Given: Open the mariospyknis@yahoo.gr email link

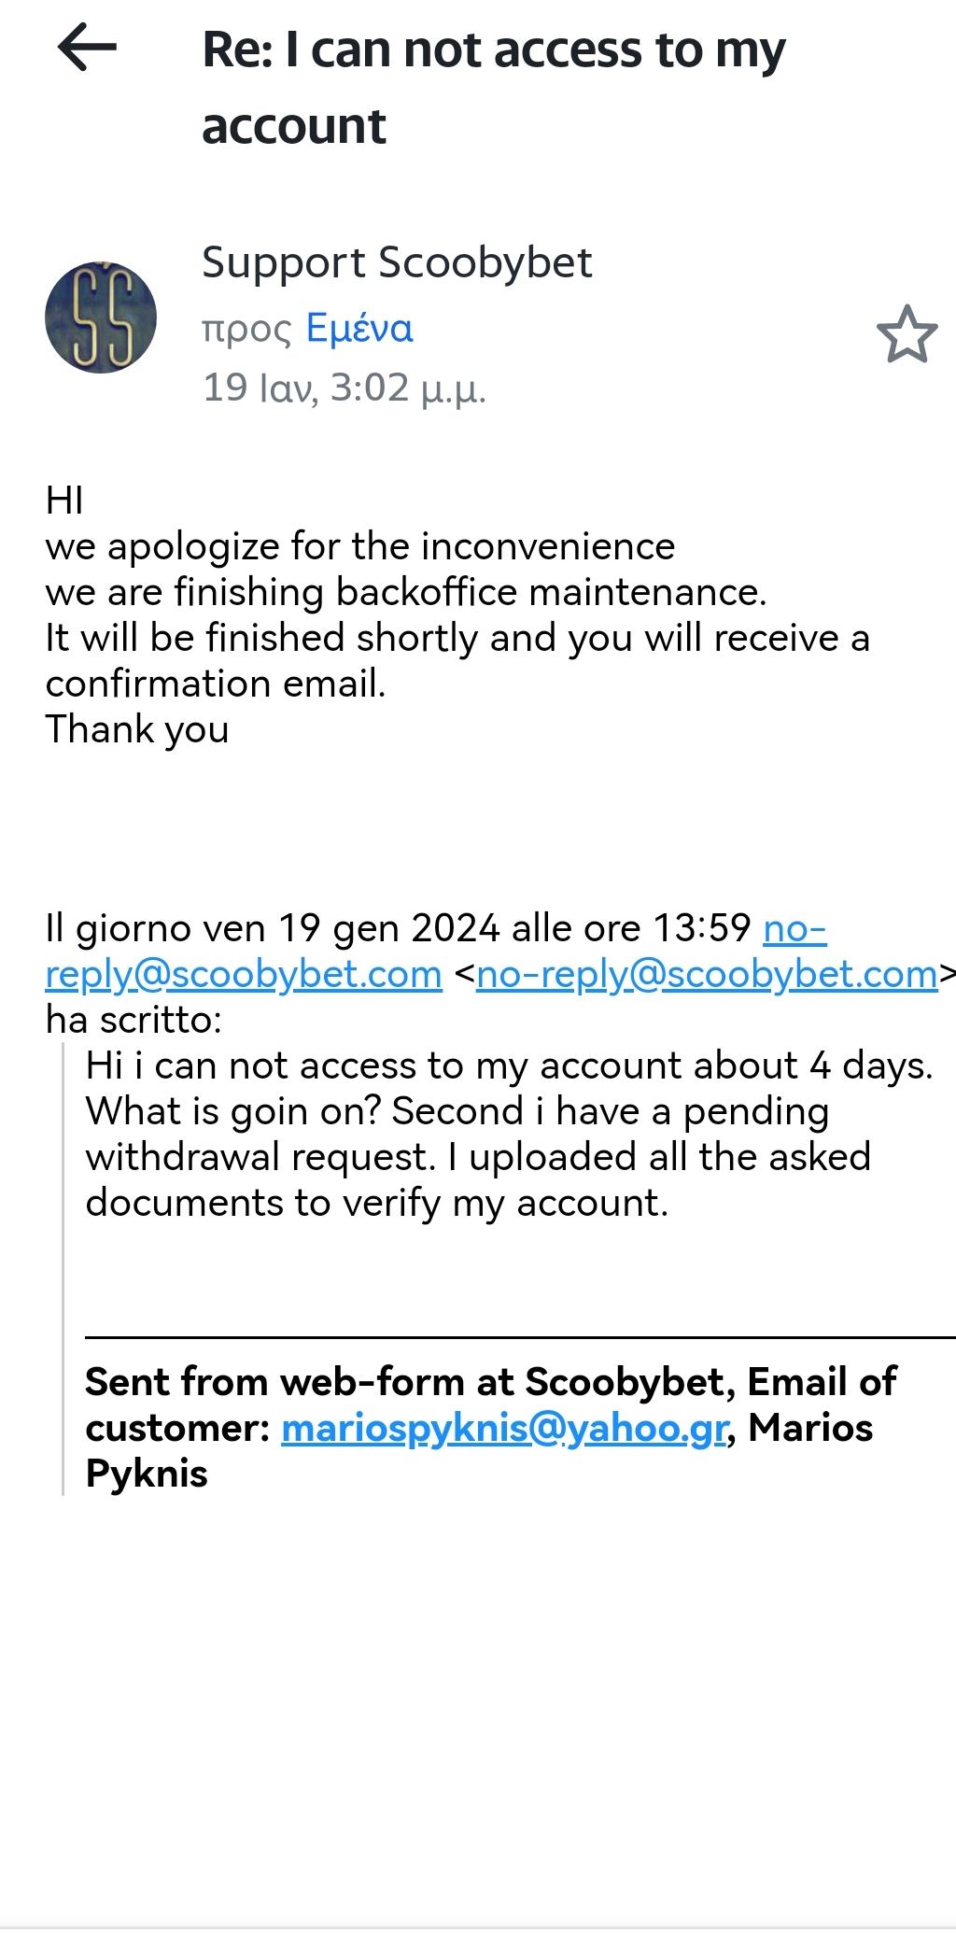Looking at the screenshot, I should [504, 1428].
